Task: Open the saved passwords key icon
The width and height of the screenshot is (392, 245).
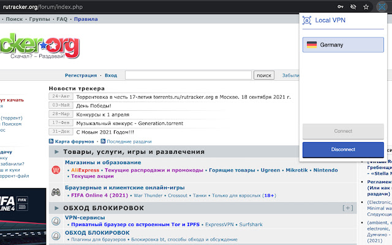Action: 341,7
